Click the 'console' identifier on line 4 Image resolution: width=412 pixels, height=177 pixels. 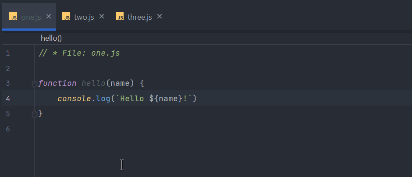(x=75, y=99)
